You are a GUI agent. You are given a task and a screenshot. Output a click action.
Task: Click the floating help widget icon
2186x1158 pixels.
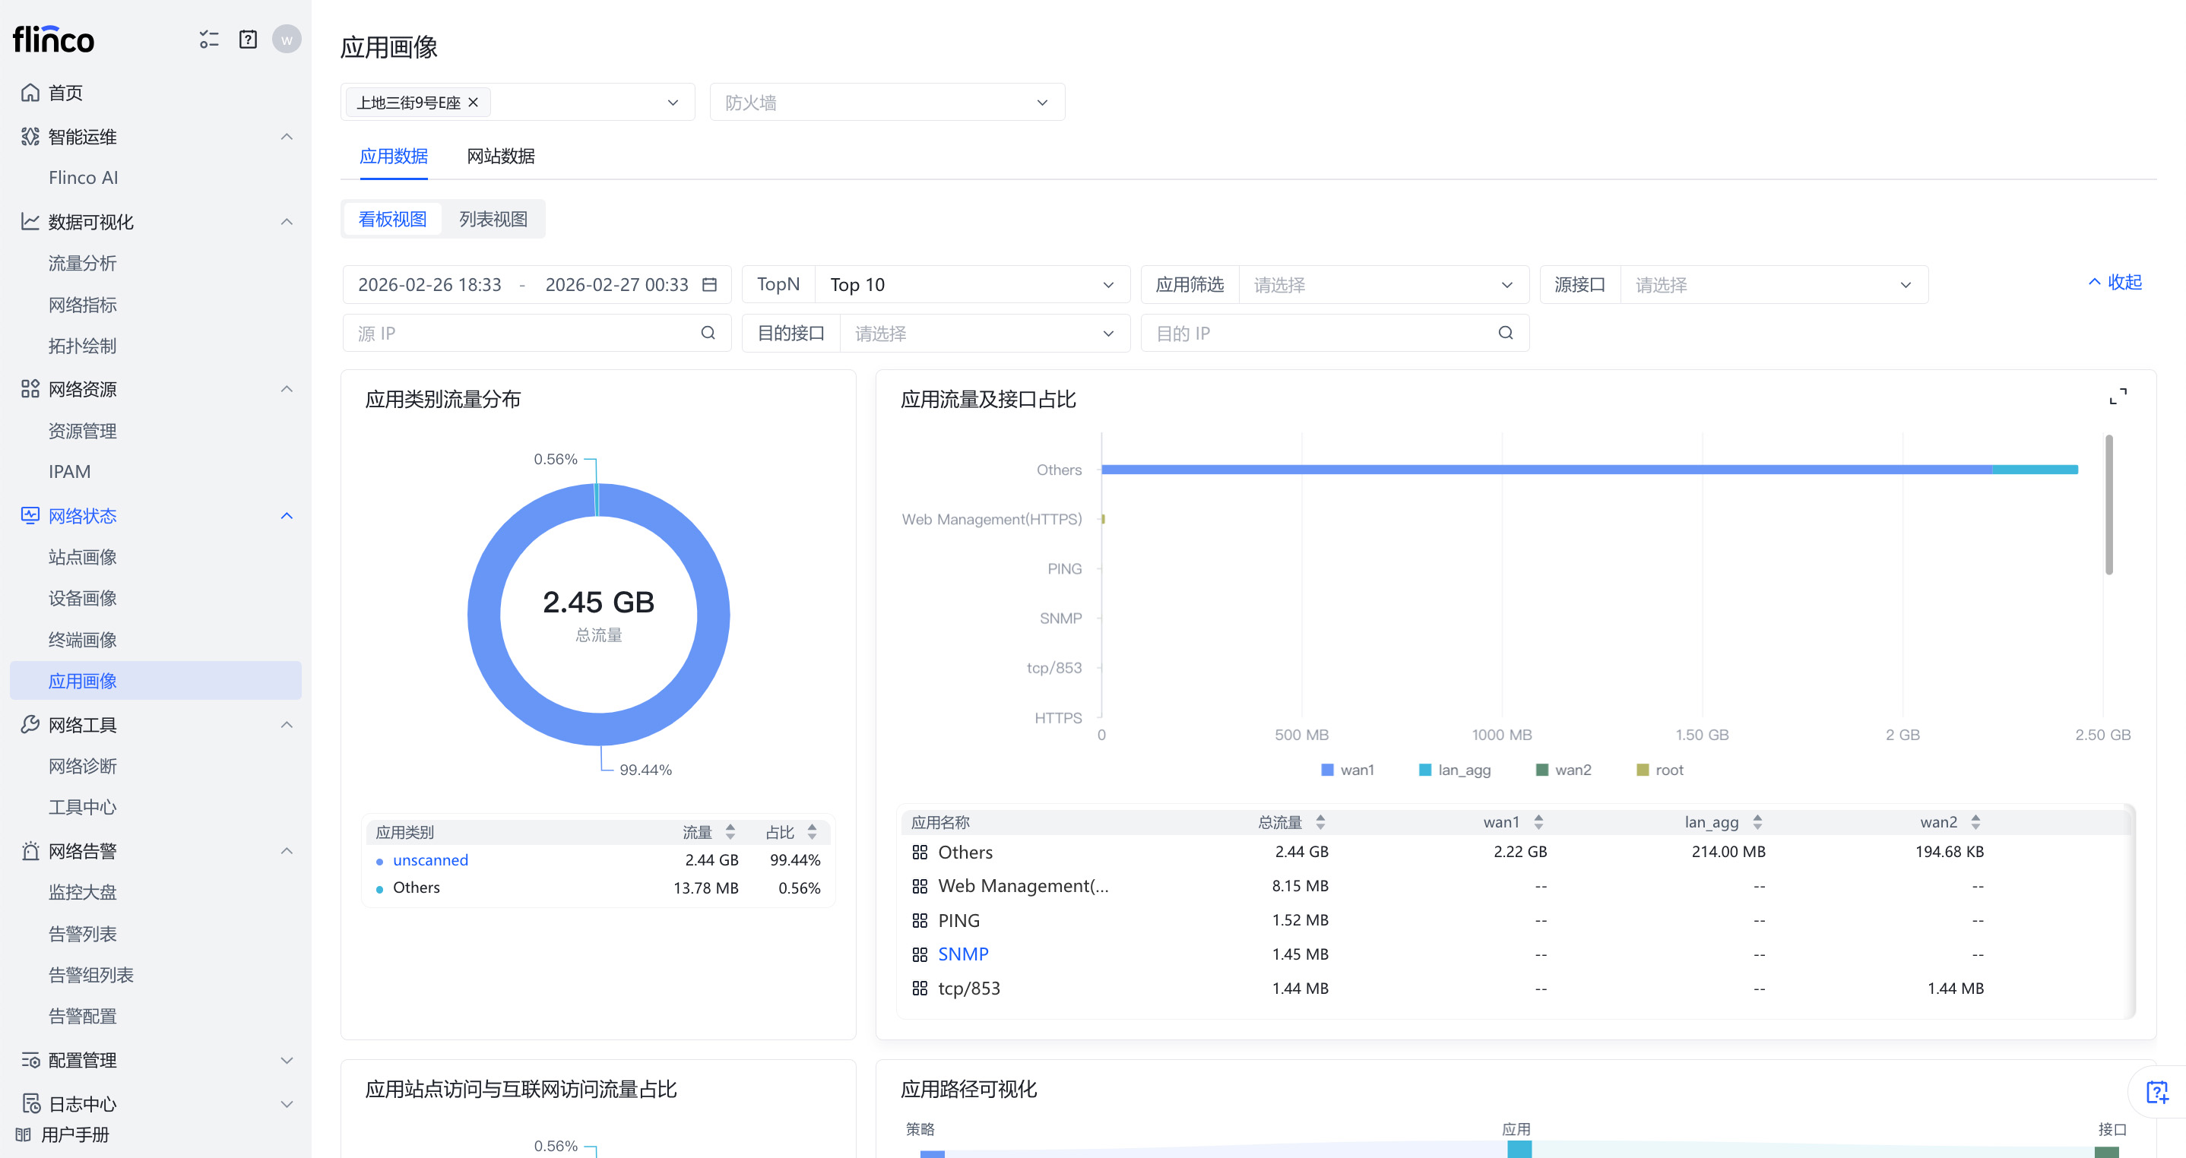click(2156, 1091)
